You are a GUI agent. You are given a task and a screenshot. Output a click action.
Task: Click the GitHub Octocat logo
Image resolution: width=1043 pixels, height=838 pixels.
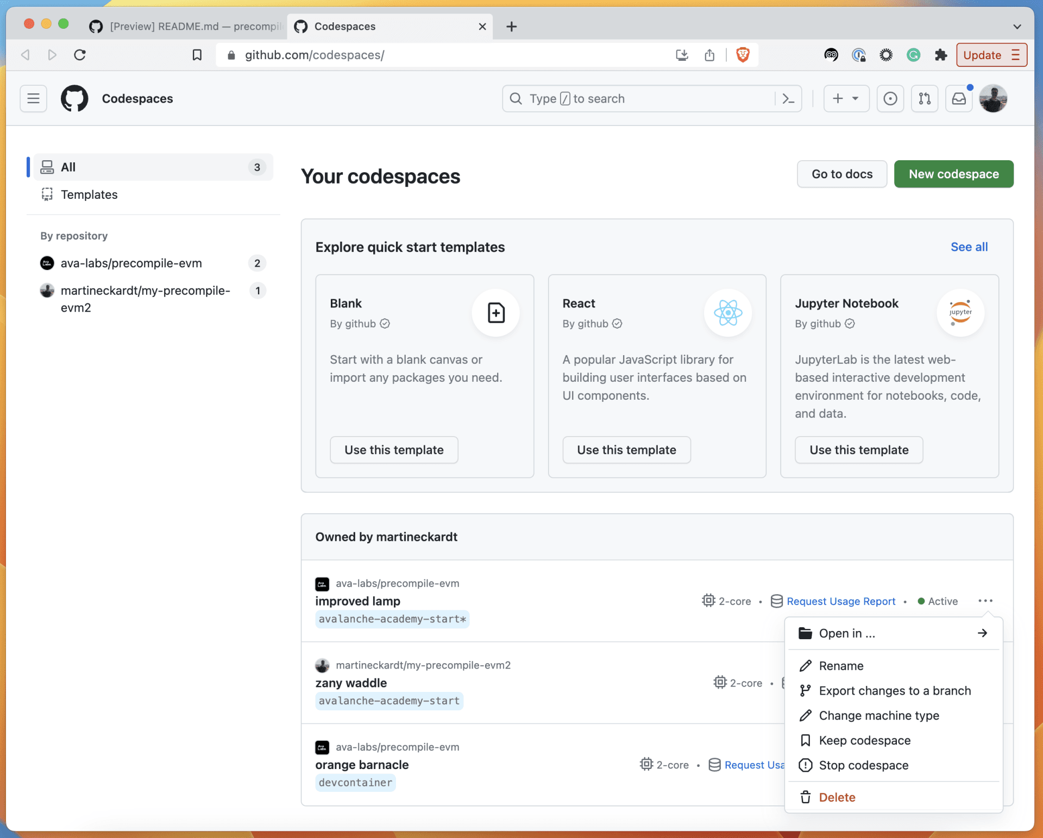pyautogui.click(x=74, y=98)
